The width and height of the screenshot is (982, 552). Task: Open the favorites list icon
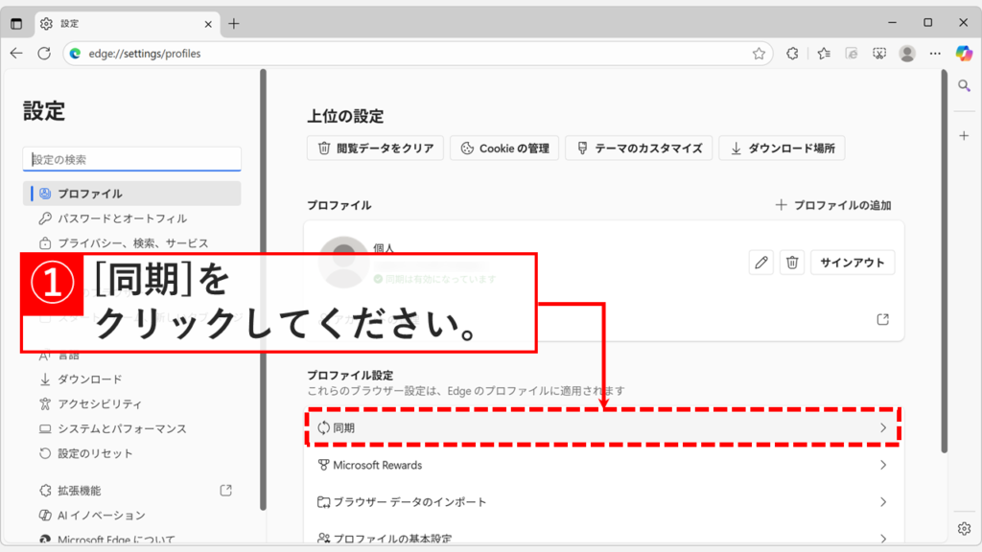click(x=823, y=54)
